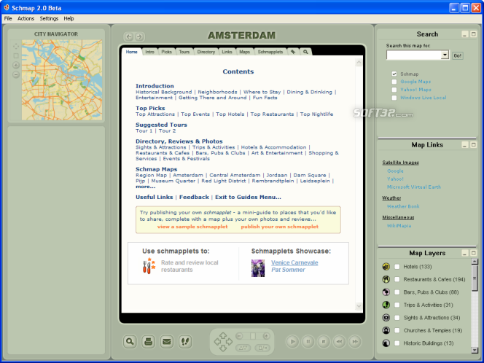
Task: Open the Actions menu
Action: 26,18
